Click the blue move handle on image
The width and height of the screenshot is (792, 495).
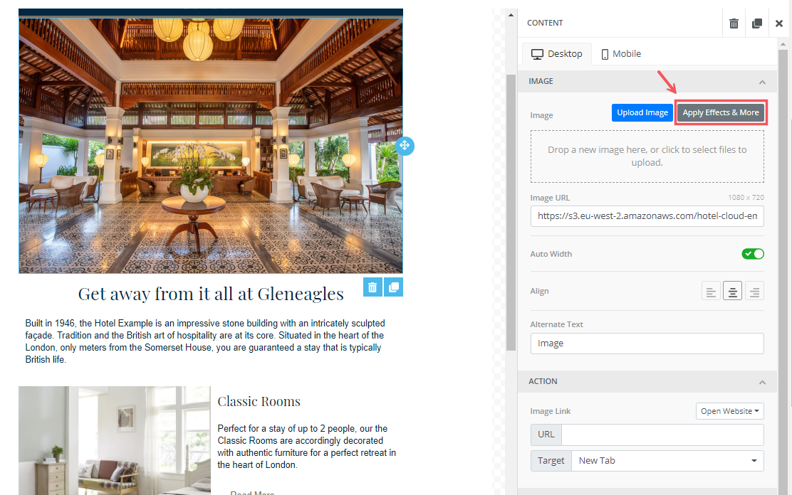click(x=405, y=146)
